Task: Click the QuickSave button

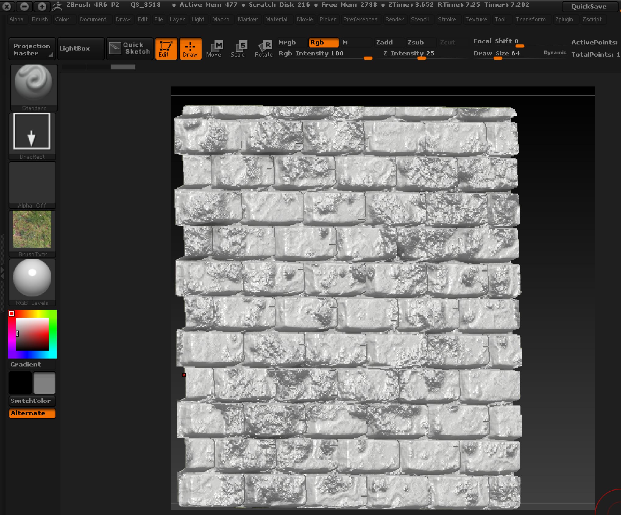Action: pyautogui.click(x=588, y=6)
